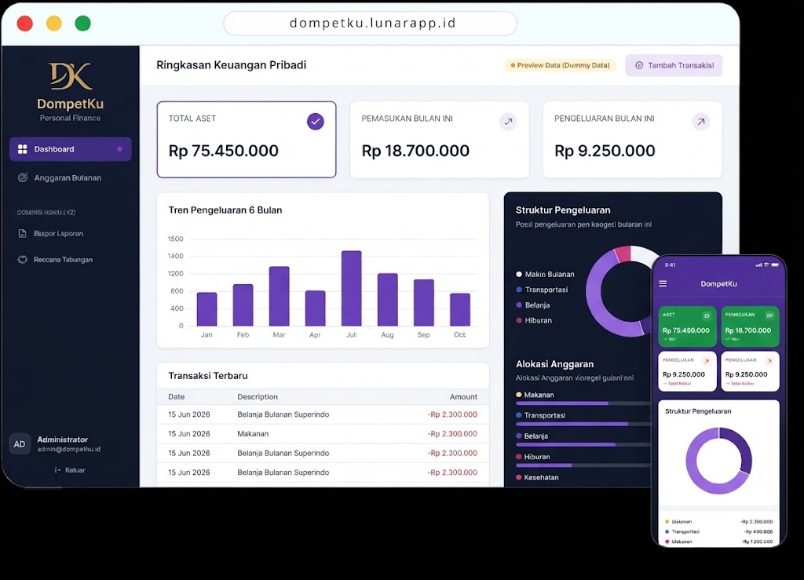This screenshot has height=580, width=804.
Task: Click the phone DompetKu title
Action: coord(719,283)
